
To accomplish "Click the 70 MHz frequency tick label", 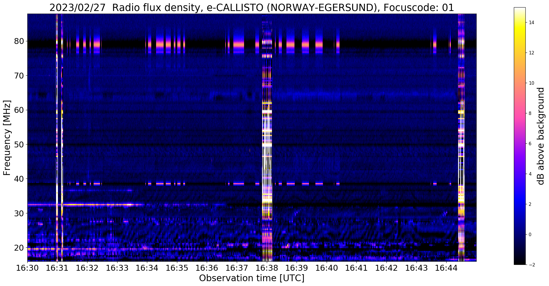I will pyautogui.click(x=19, y=76).
